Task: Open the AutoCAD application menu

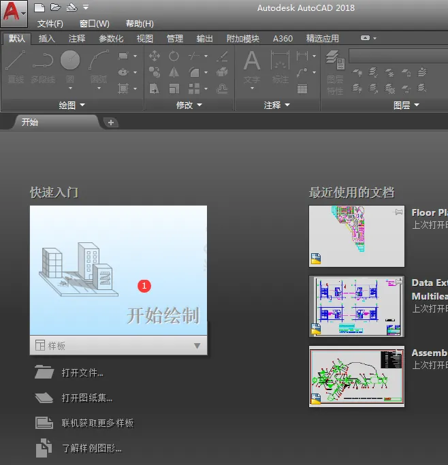Action: (x=14, y=14)
